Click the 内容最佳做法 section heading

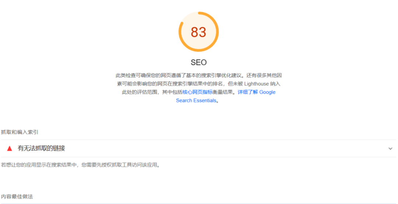tap(17, 196)
